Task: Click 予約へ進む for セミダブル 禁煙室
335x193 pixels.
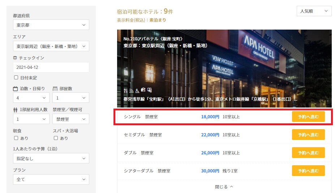Action: tap(308, 135)
